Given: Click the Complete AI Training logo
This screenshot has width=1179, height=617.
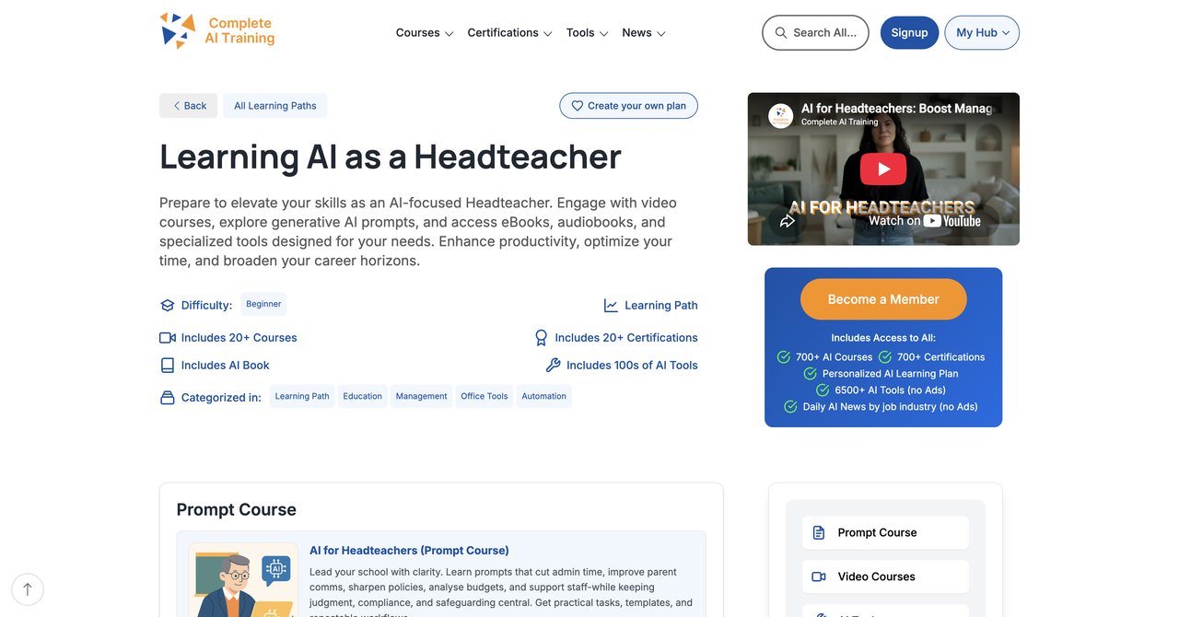Looking at the screenshot, I should [x=217, y=30].
